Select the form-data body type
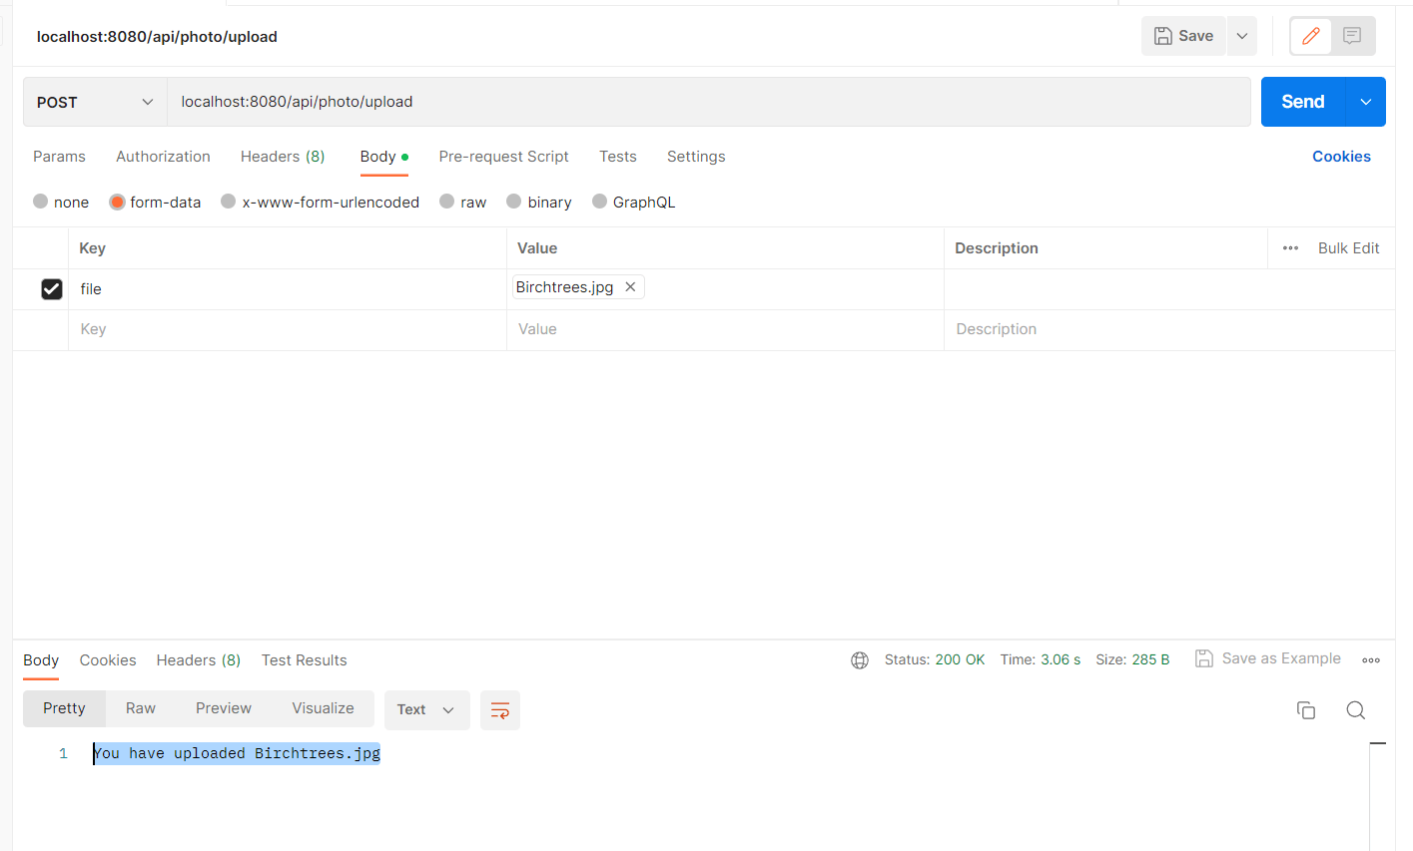Screen dimensions: 1413x851 117,202
